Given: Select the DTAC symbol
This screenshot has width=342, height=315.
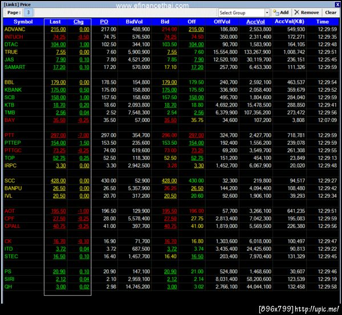Looking at the screenshot, I should pyautogui.click(x=11, y=44).
